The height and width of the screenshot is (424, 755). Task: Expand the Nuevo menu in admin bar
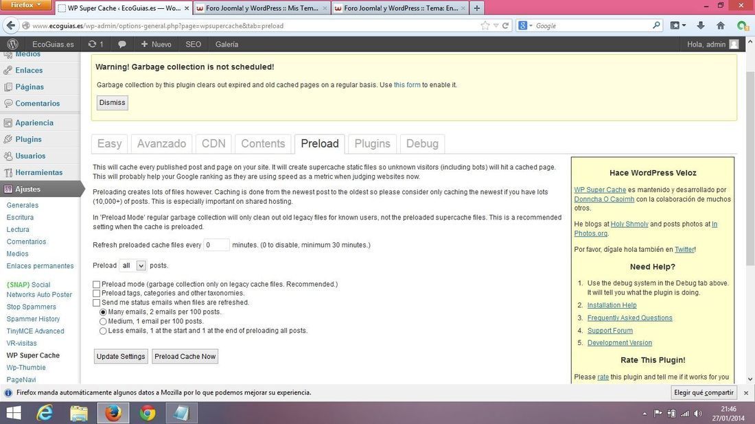point(156,45)
